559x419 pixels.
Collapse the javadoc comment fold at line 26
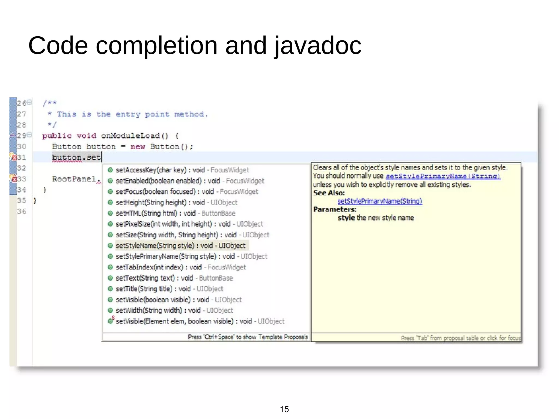tap(29, 102)
